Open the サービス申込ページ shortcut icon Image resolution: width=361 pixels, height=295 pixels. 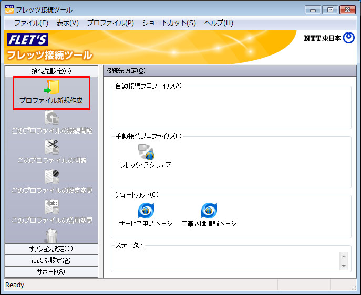(146, 210)
